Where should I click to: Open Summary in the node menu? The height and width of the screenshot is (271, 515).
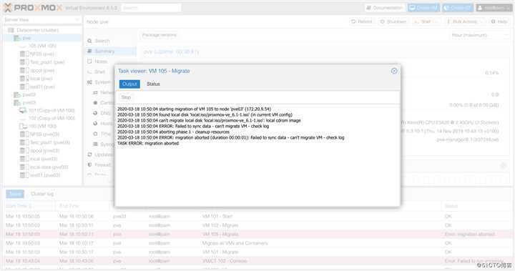click(x=110, y=51)
